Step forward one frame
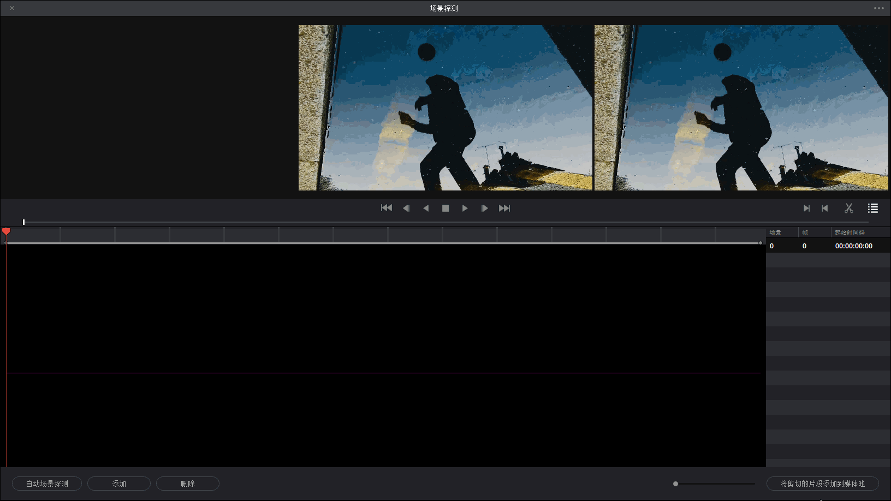 [484, 208]
